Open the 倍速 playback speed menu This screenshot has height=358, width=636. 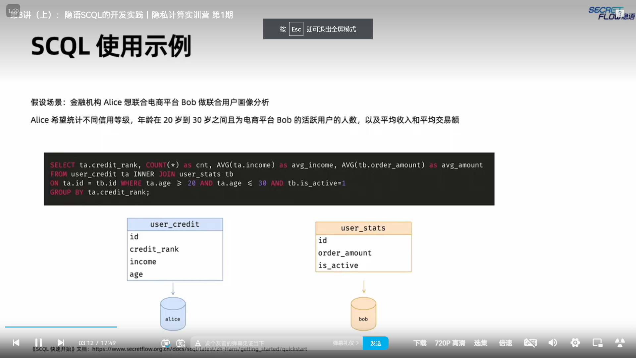[505, 343]
